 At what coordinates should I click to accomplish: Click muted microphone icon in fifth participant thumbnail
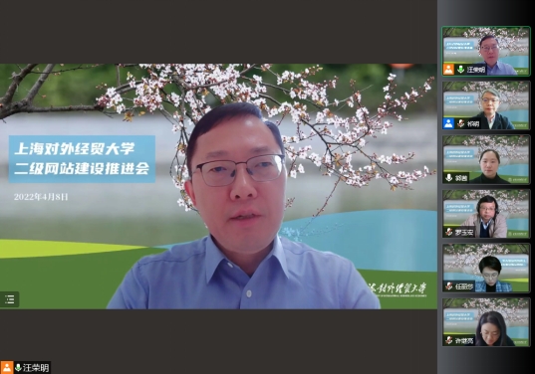point(449,286)
